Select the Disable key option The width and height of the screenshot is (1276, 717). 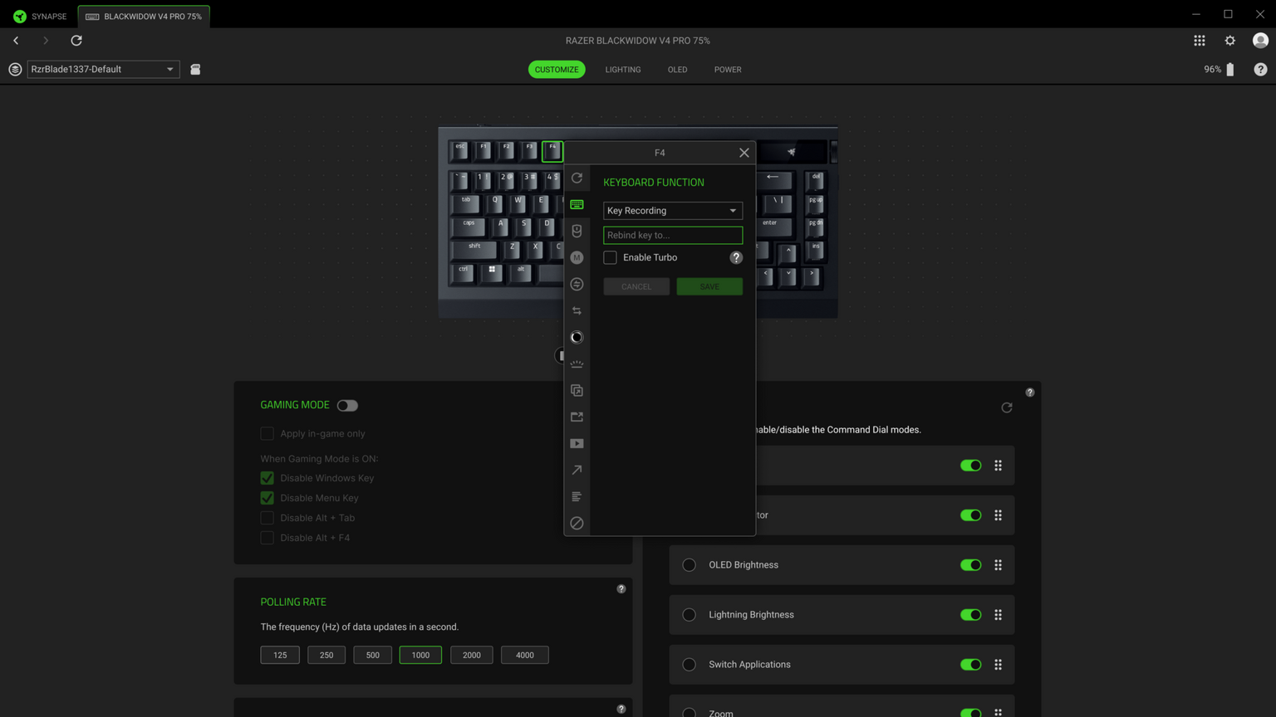click(577, 523)
